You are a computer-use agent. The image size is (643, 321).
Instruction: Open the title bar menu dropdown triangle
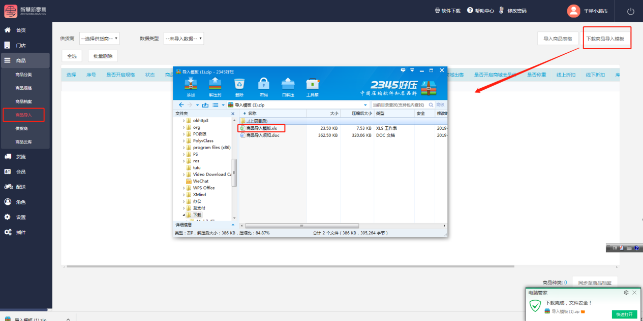(x=412, y=70)
